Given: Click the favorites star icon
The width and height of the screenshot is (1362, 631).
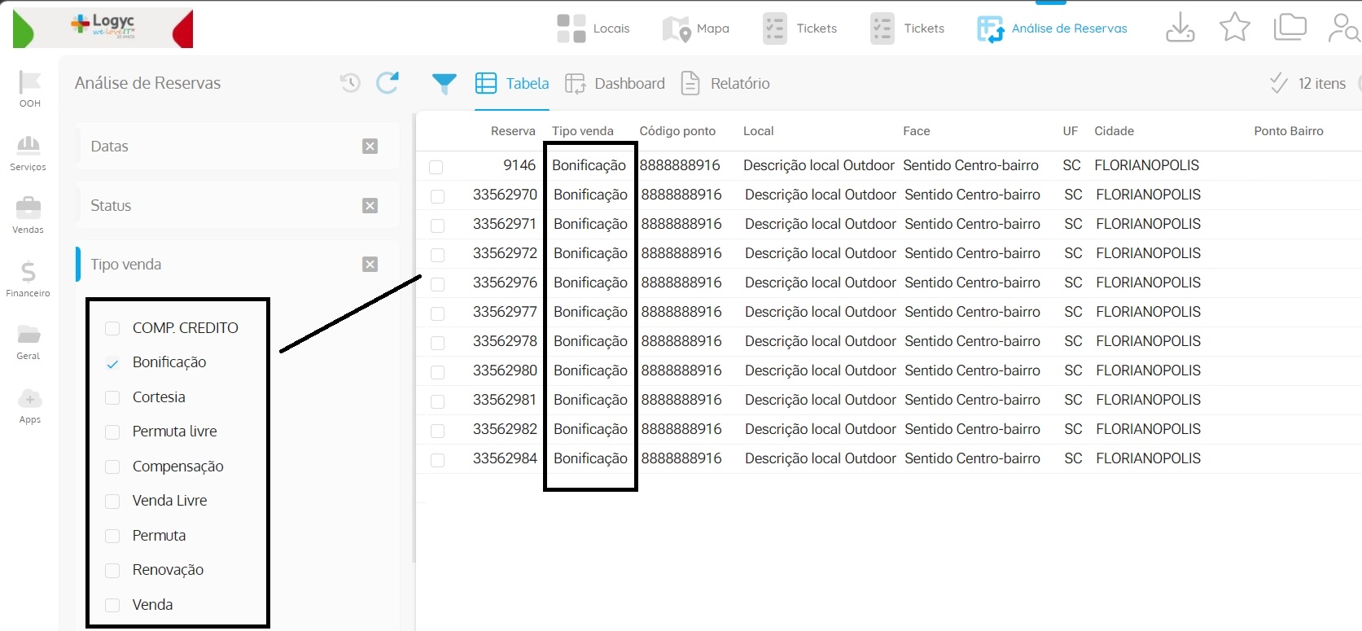Looking at the screenshot, I should point(1234,28).
